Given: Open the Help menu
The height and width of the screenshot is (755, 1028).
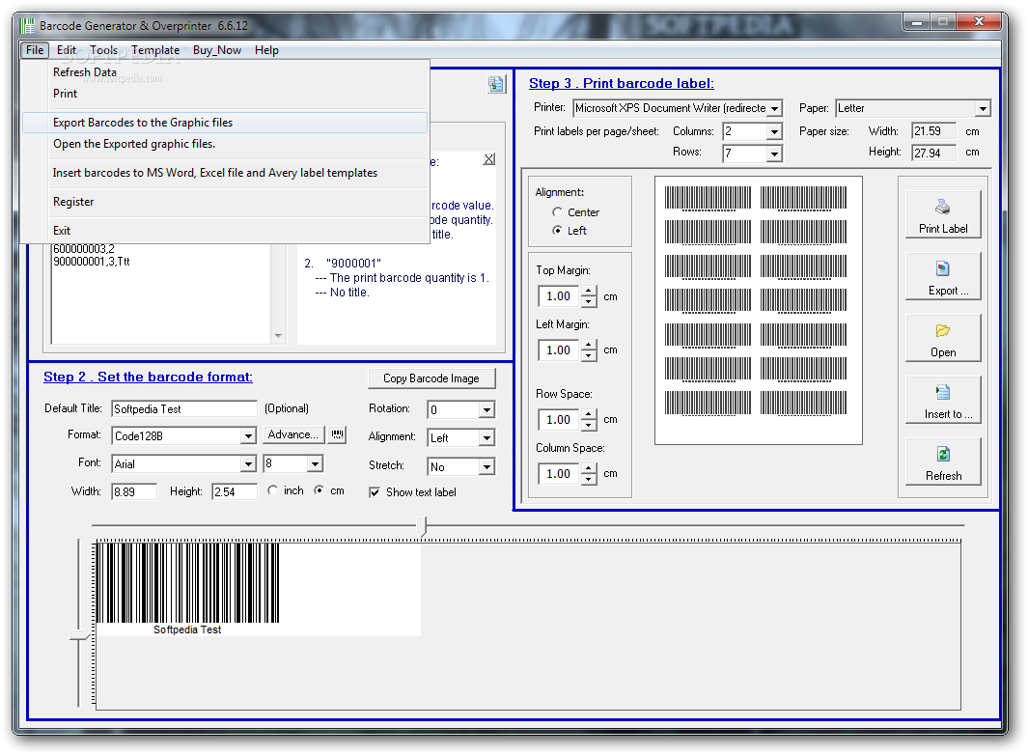Looking at the screenshot, I should tap(266, 50).
